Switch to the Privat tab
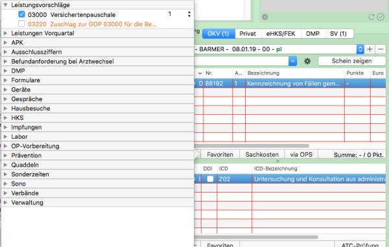 (x=248, y=34)
